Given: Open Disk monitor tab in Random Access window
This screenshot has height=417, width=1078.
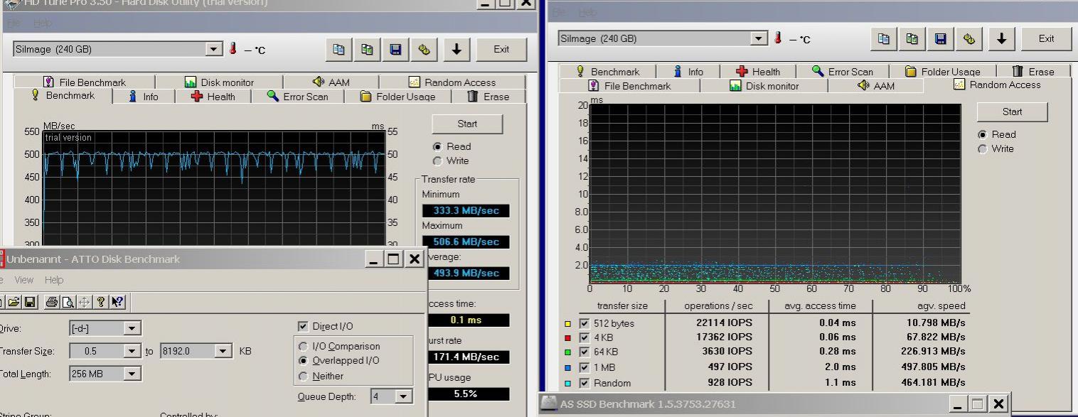Looking at the screenshot, I should (x=764, y=86).
